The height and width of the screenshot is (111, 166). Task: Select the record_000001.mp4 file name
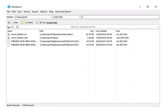click(19, 38)
